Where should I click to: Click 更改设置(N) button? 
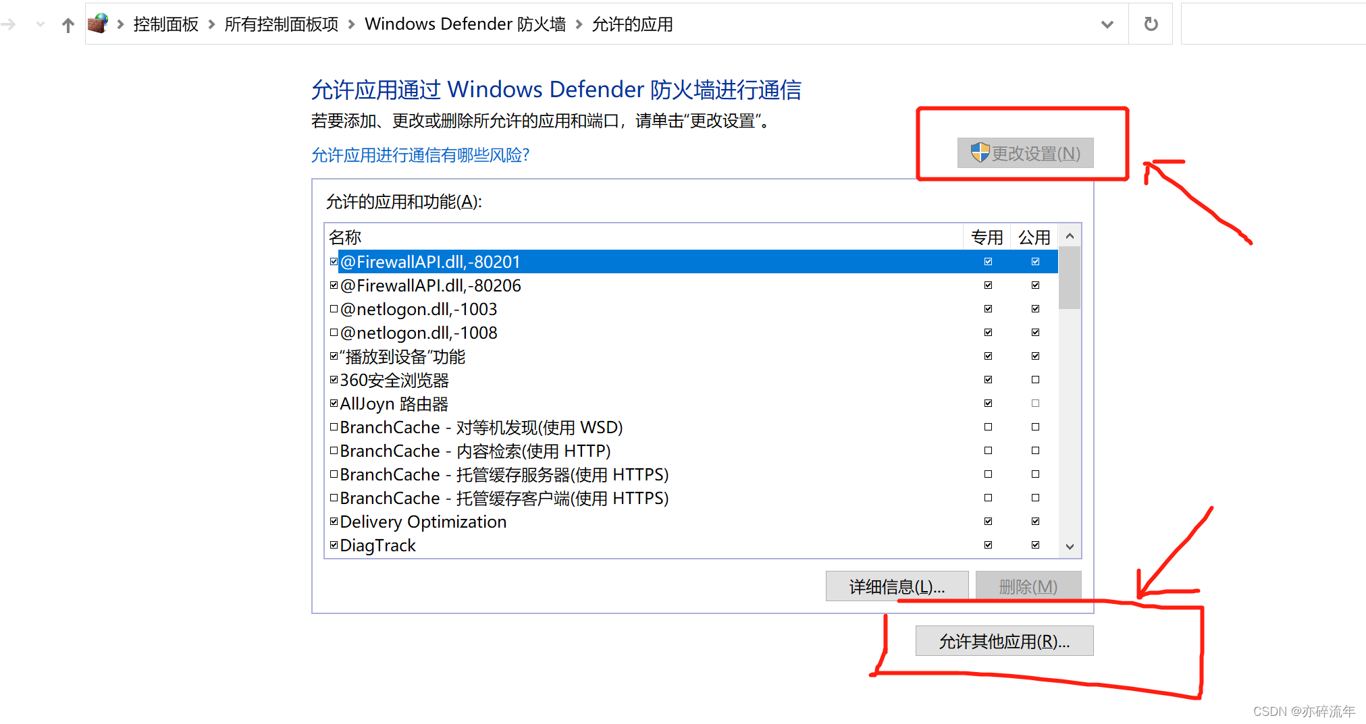point(1025,153)
